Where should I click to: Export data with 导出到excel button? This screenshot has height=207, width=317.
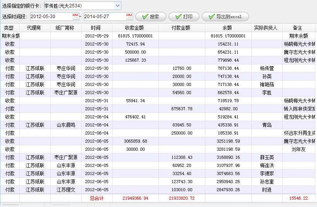[225, 17]
